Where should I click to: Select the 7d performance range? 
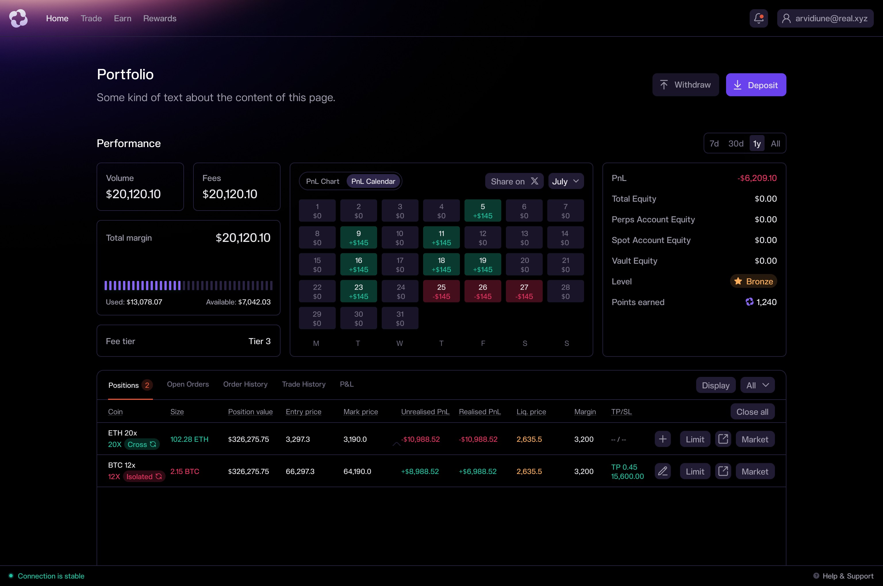714,144
